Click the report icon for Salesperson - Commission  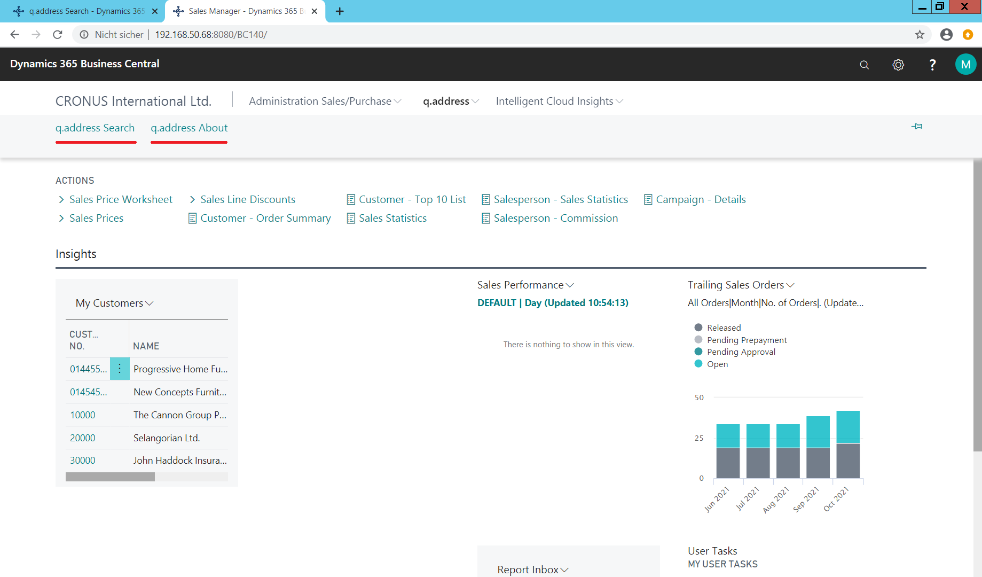pos(486,219)
